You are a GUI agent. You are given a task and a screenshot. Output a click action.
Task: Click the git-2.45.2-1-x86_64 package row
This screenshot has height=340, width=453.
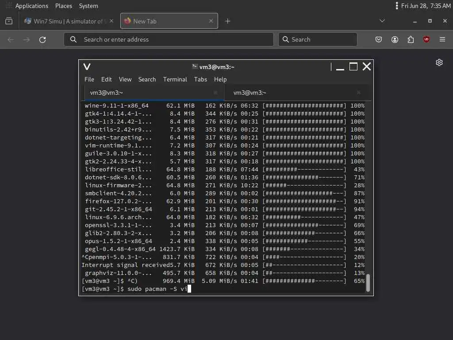(224, 209)
